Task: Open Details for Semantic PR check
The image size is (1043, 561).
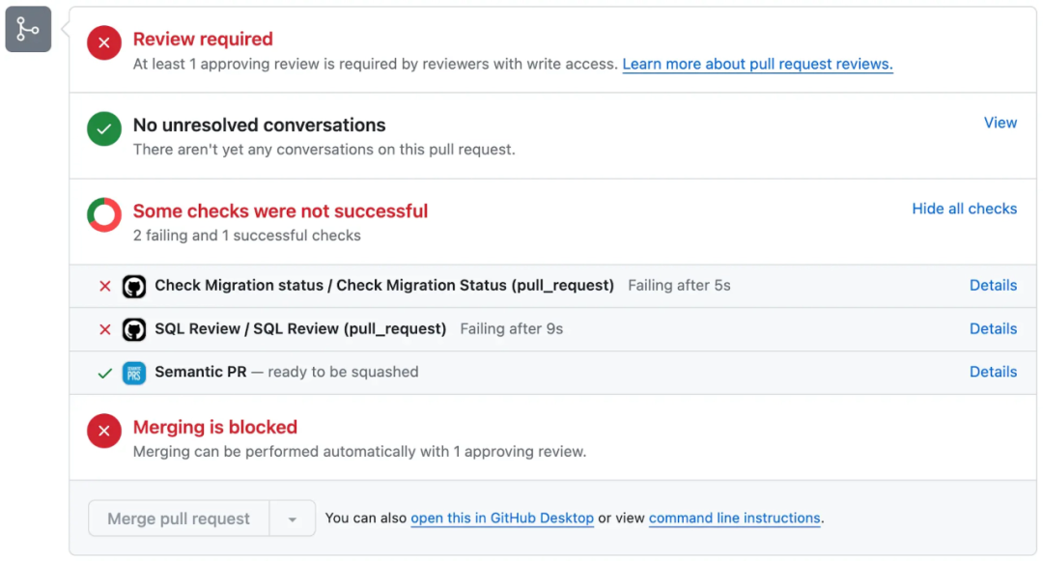Action: [x=993, y=372]
